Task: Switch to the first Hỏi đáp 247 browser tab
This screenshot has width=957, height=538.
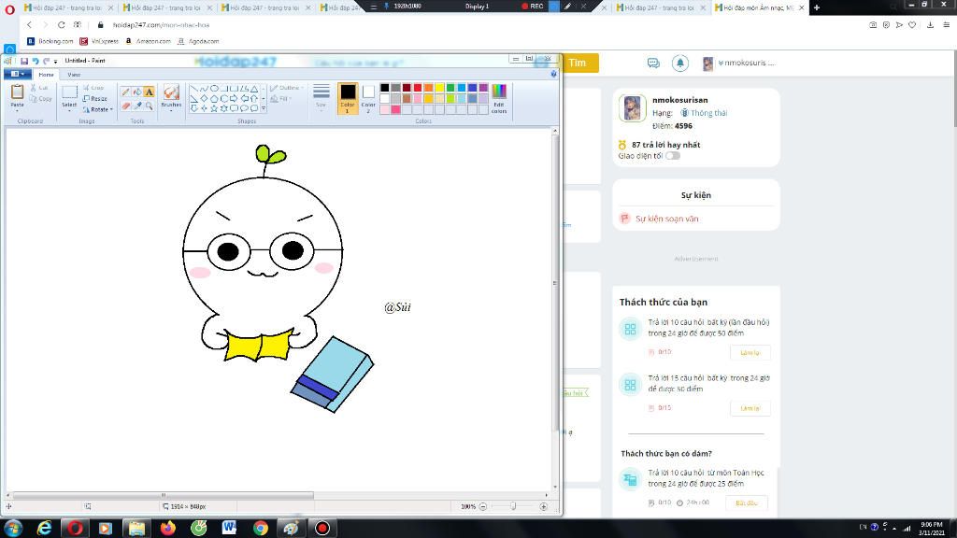Action: 67,7
